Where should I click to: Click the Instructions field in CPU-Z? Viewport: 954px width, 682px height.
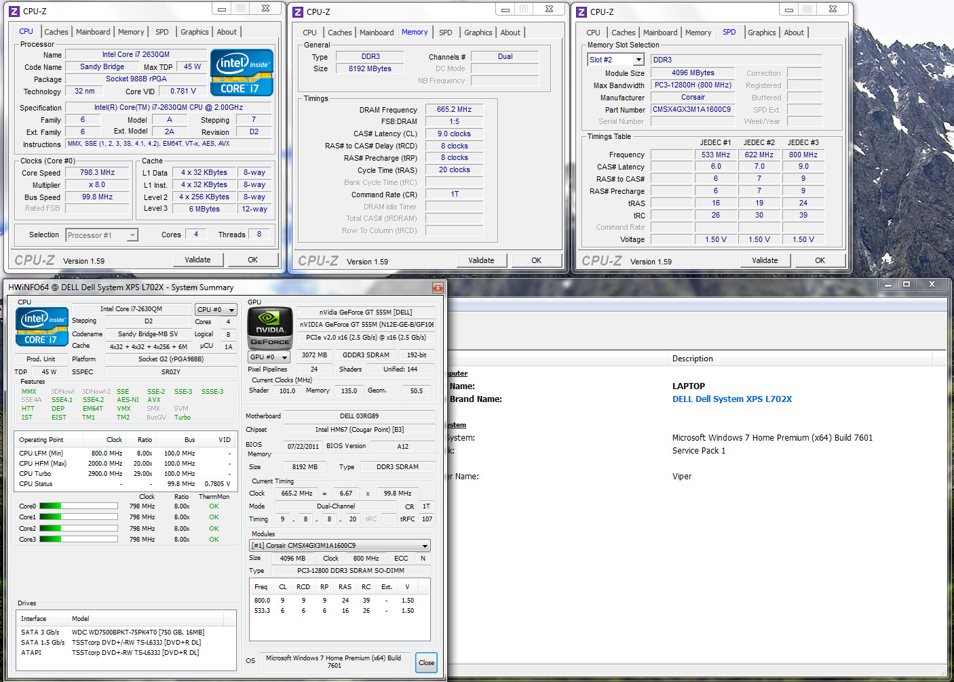tap(168, 144)
